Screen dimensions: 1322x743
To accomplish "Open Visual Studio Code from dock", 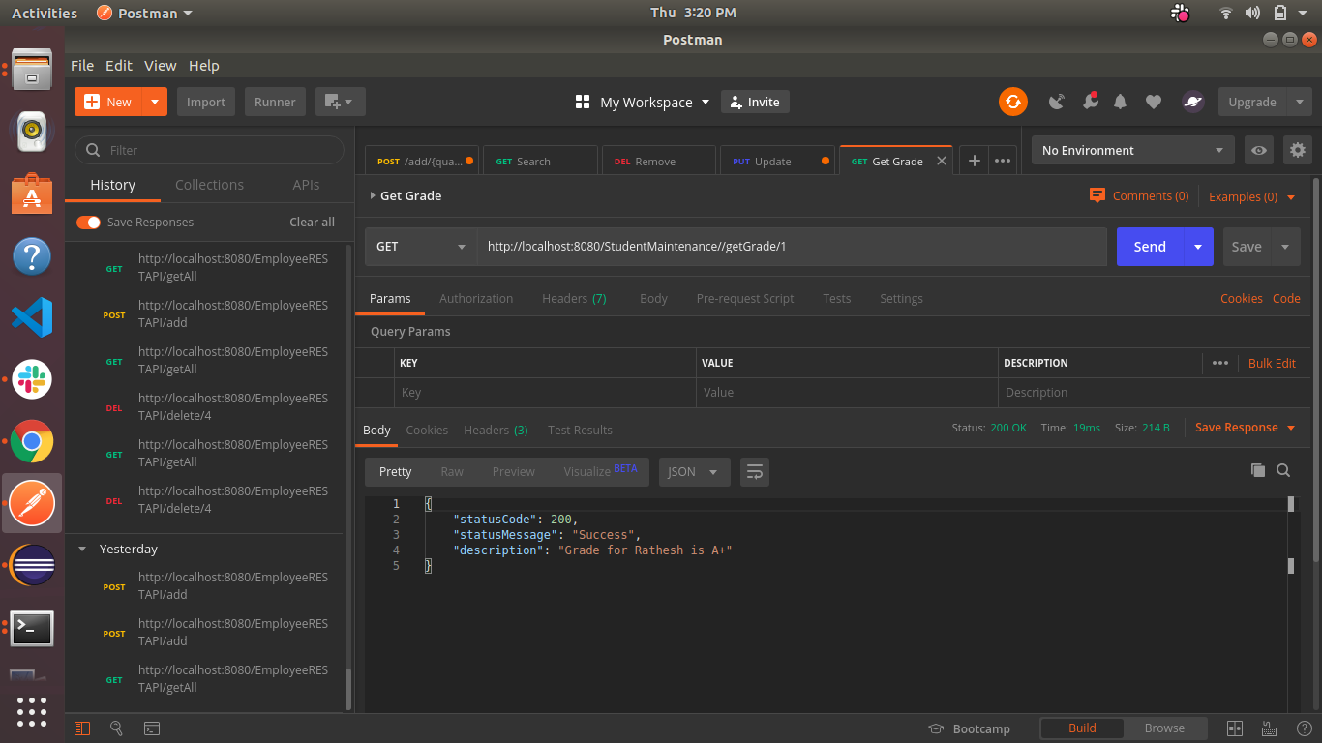I will click(32, 317).
